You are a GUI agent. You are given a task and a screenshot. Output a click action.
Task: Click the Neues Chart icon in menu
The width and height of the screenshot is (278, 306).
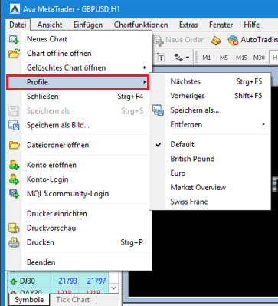(x=14, y=39)
